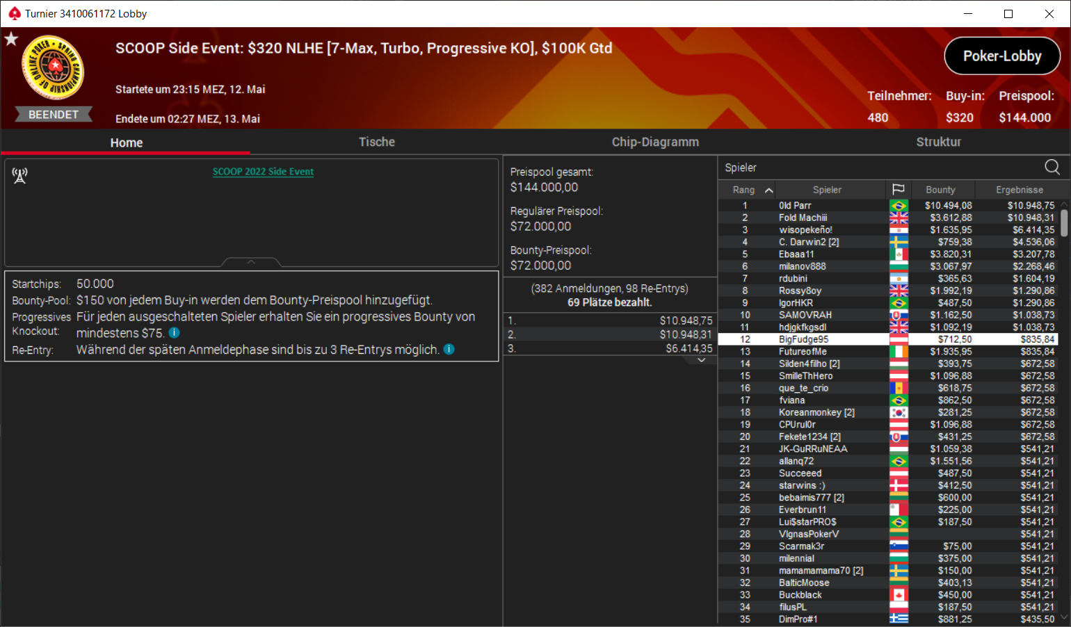Click the PokerStars spade window icon

click(15, 13)
